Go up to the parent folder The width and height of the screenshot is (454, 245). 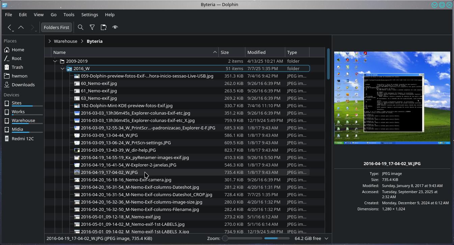click(21, 27)
